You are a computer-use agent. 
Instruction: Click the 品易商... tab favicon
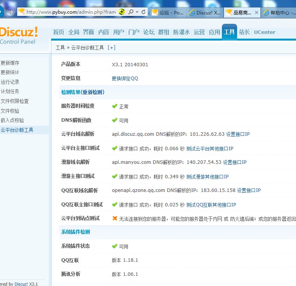point(229,12)
